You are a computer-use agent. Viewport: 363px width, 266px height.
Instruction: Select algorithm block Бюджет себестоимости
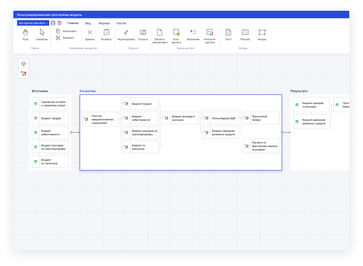(x=141, y=118)
